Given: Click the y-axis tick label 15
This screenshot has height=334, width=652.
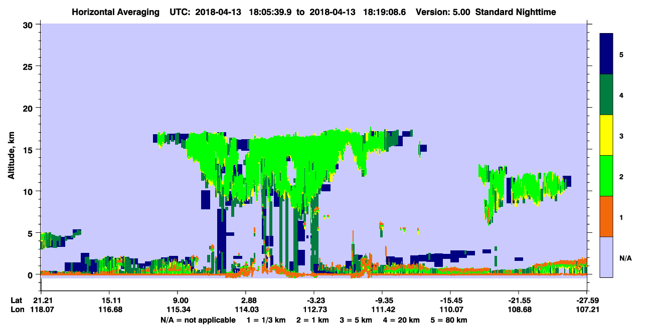Looking at the screenshot, I should coord(29,150).
